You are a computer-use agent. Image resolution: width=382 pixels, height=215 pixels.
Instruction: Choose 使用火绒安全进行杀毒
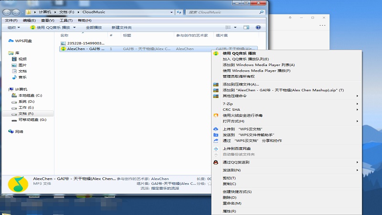point(286,116)
